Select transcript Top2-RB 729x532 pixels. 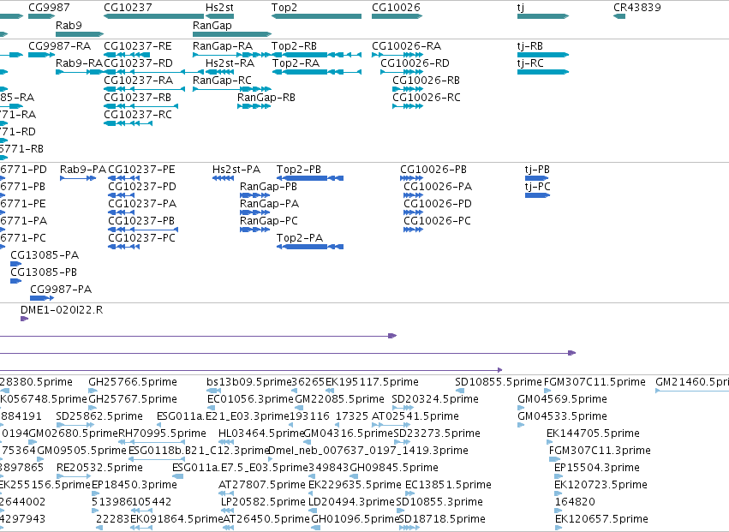(x=295, y=46)
